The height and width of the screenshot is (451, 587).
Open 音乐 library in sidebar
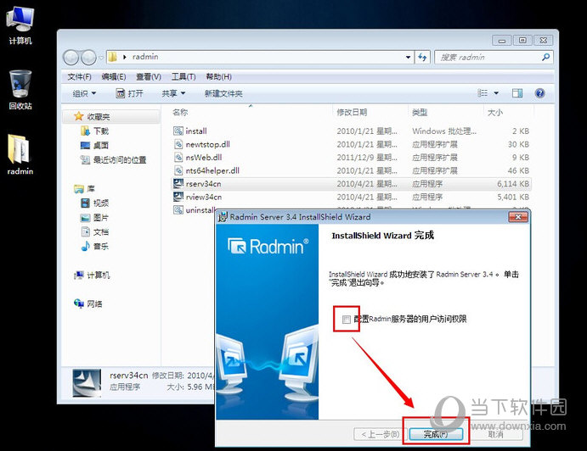click(x=94, y=246)
